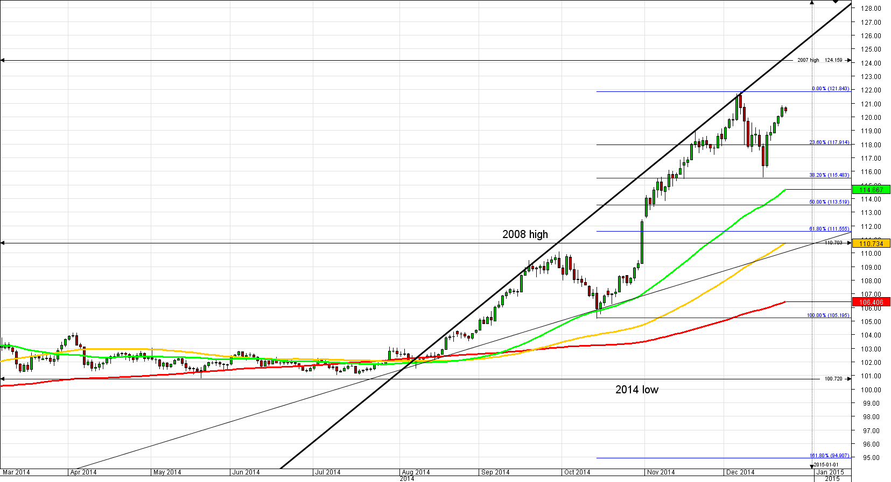Click the 2015-01-01 vertical line date label

(826, 464)
